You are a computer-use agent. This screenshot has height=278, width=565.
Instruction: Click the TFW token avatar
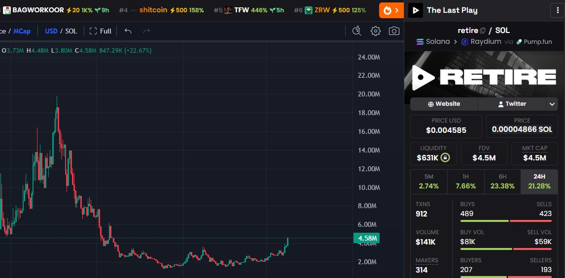click(x=228, y=10)
